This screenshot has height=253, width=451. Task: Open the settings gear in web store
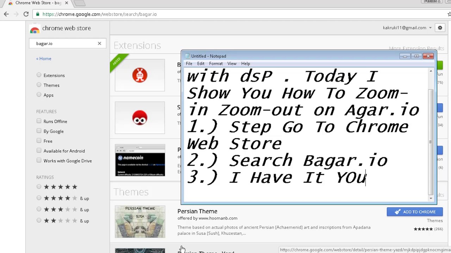point(440,28)
